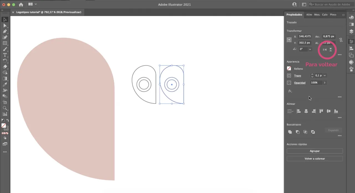Select the Zoom tool
355x193 pixels.
pos(5,108)
